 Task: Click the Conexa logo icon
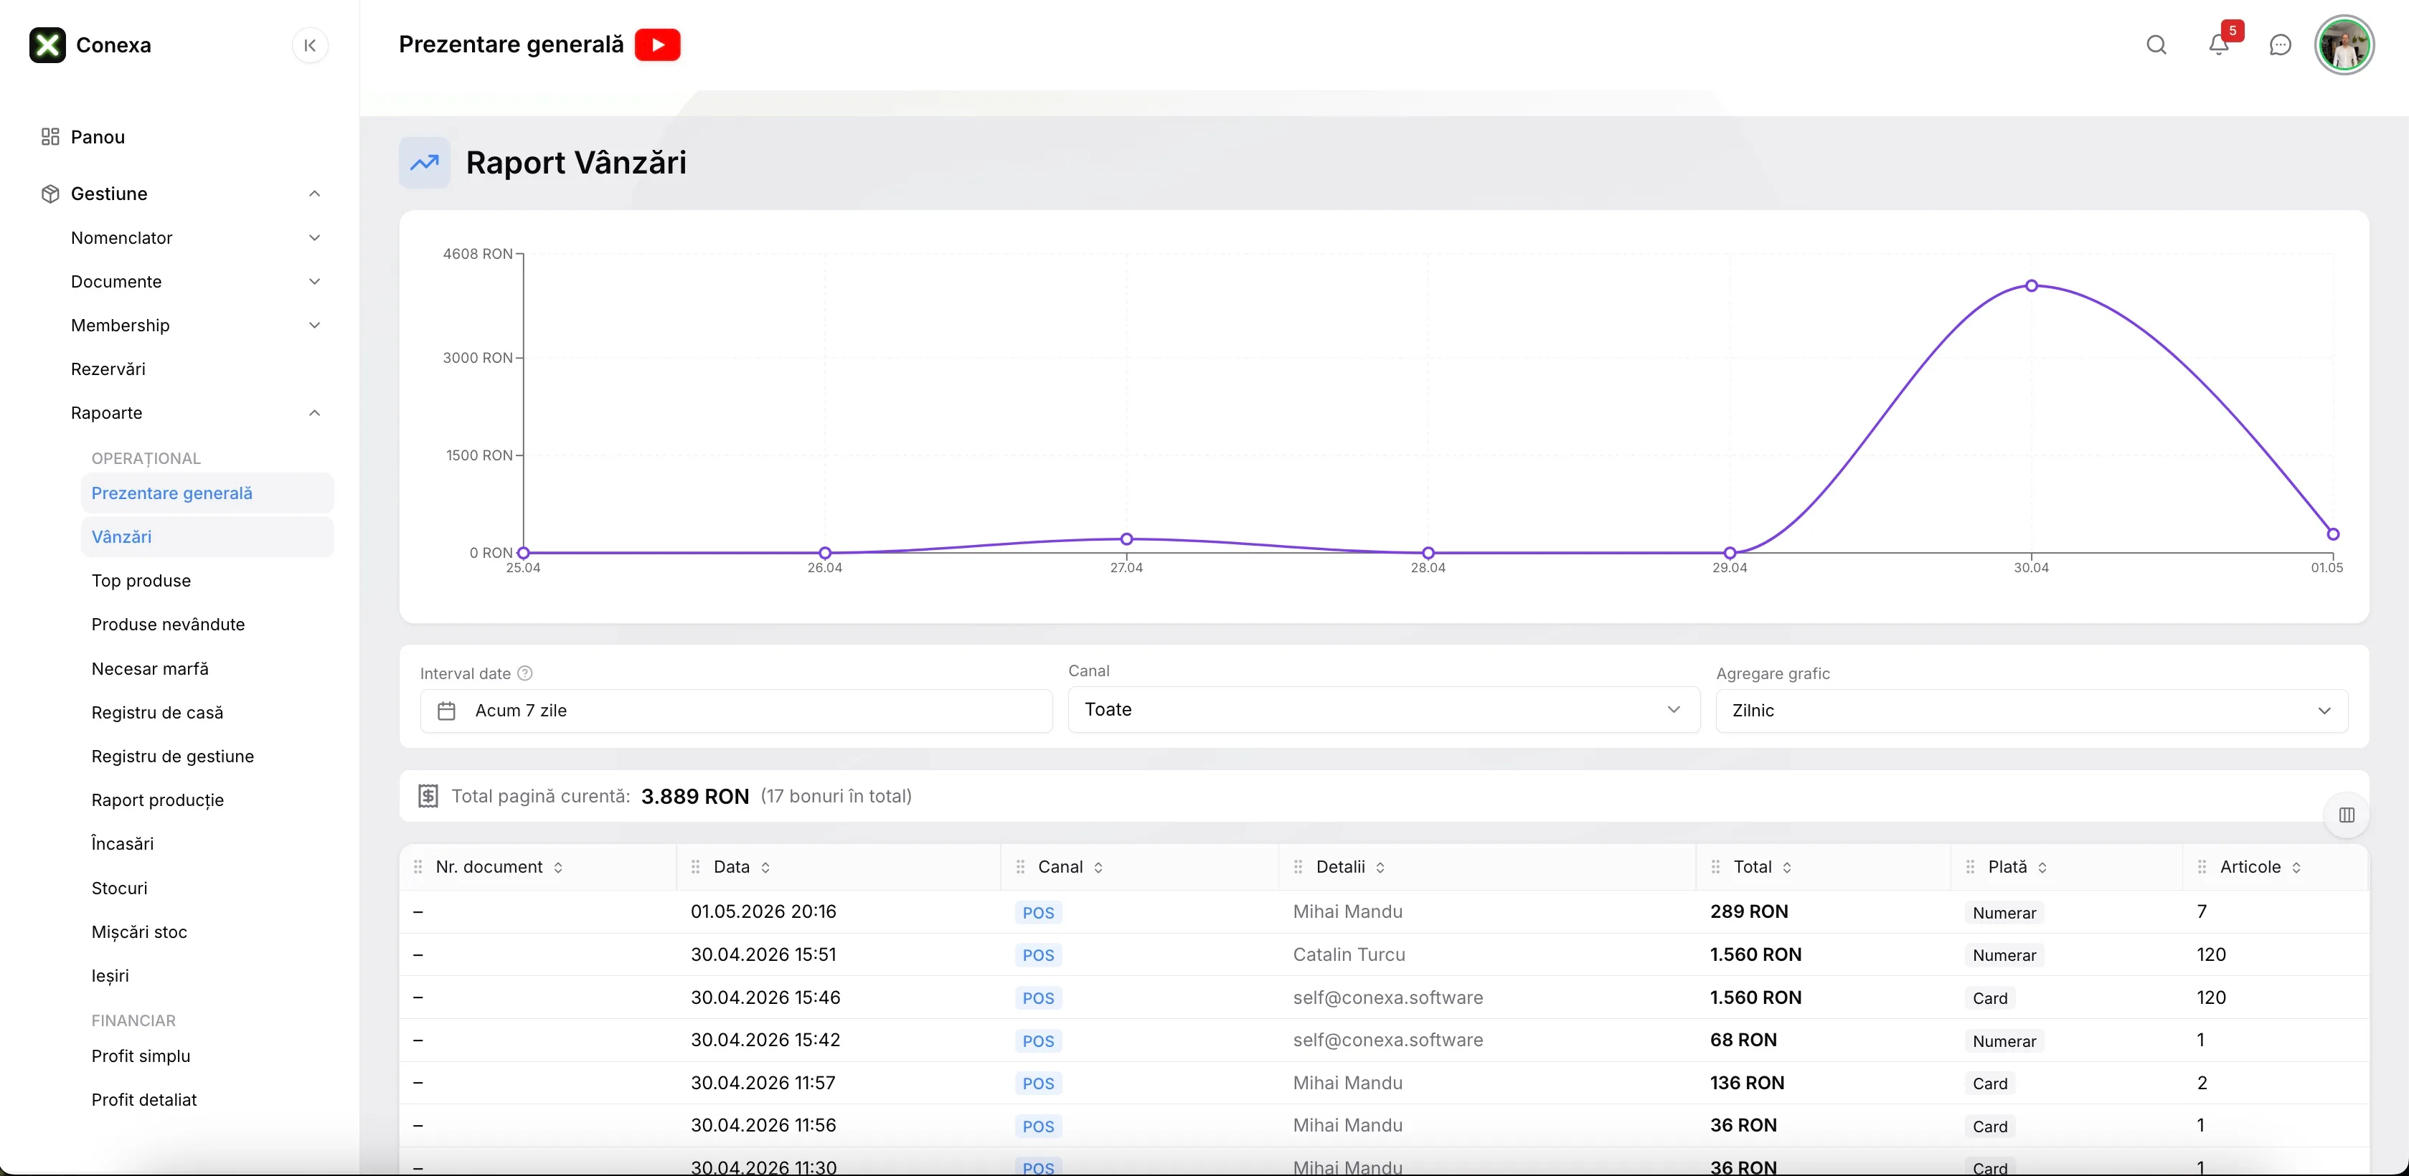[47, 45]
